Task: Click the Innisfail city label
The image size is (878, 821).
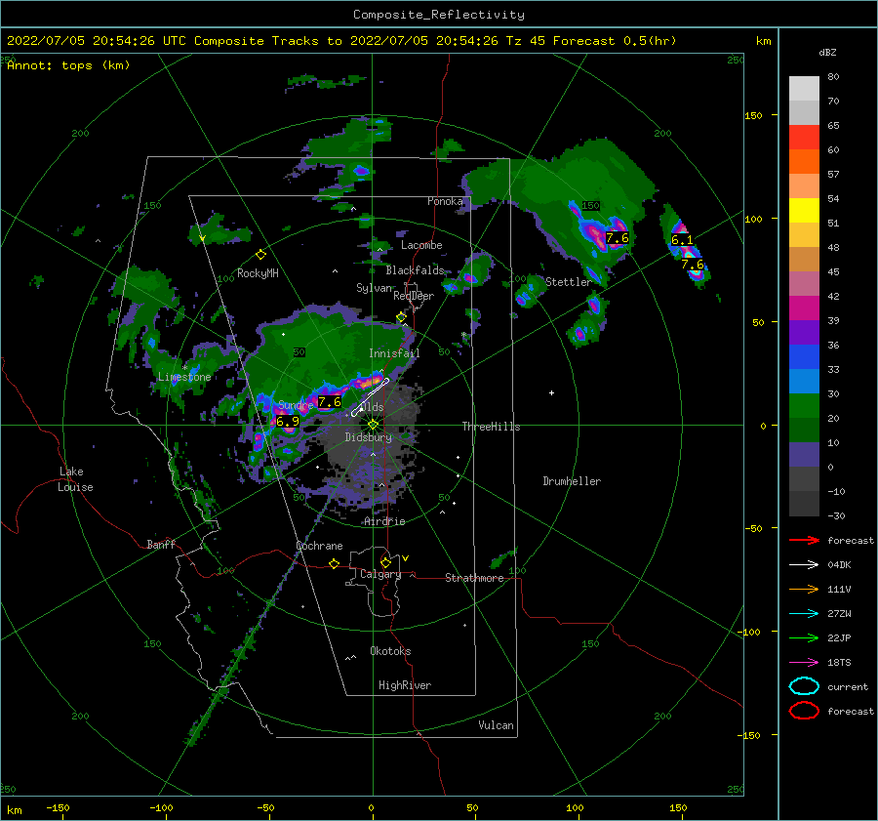Action: [x=394, y=353]
